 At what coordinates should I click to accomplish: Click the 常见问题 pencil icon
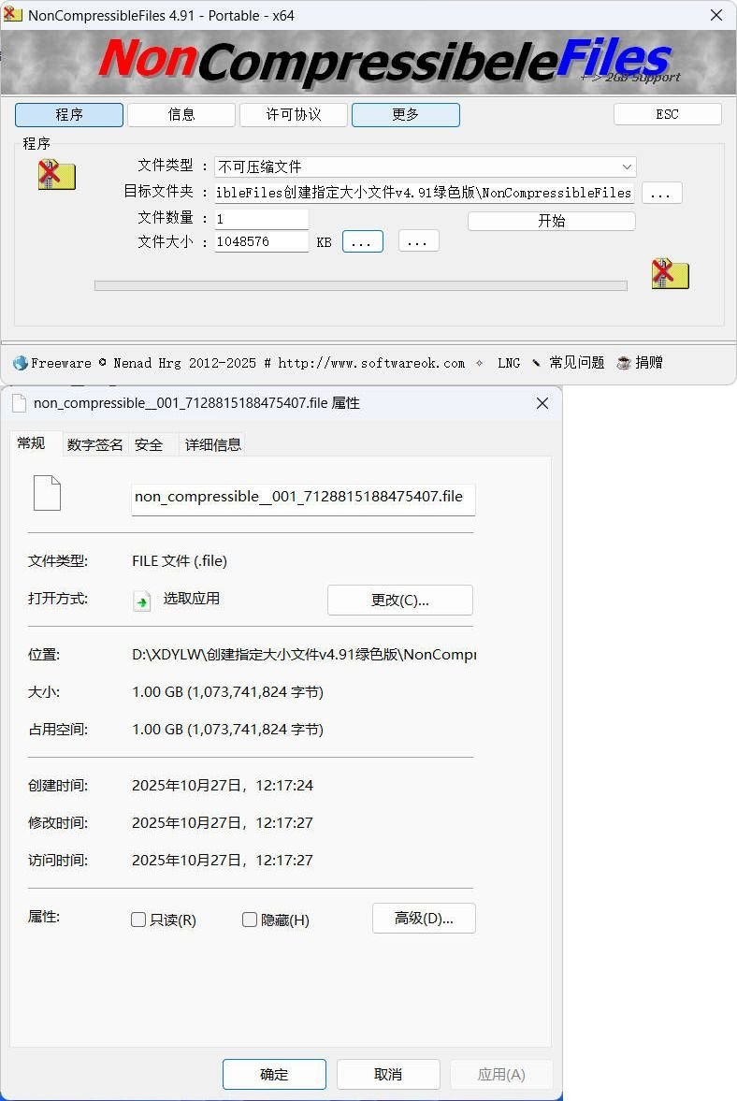[x=536, y=363]
